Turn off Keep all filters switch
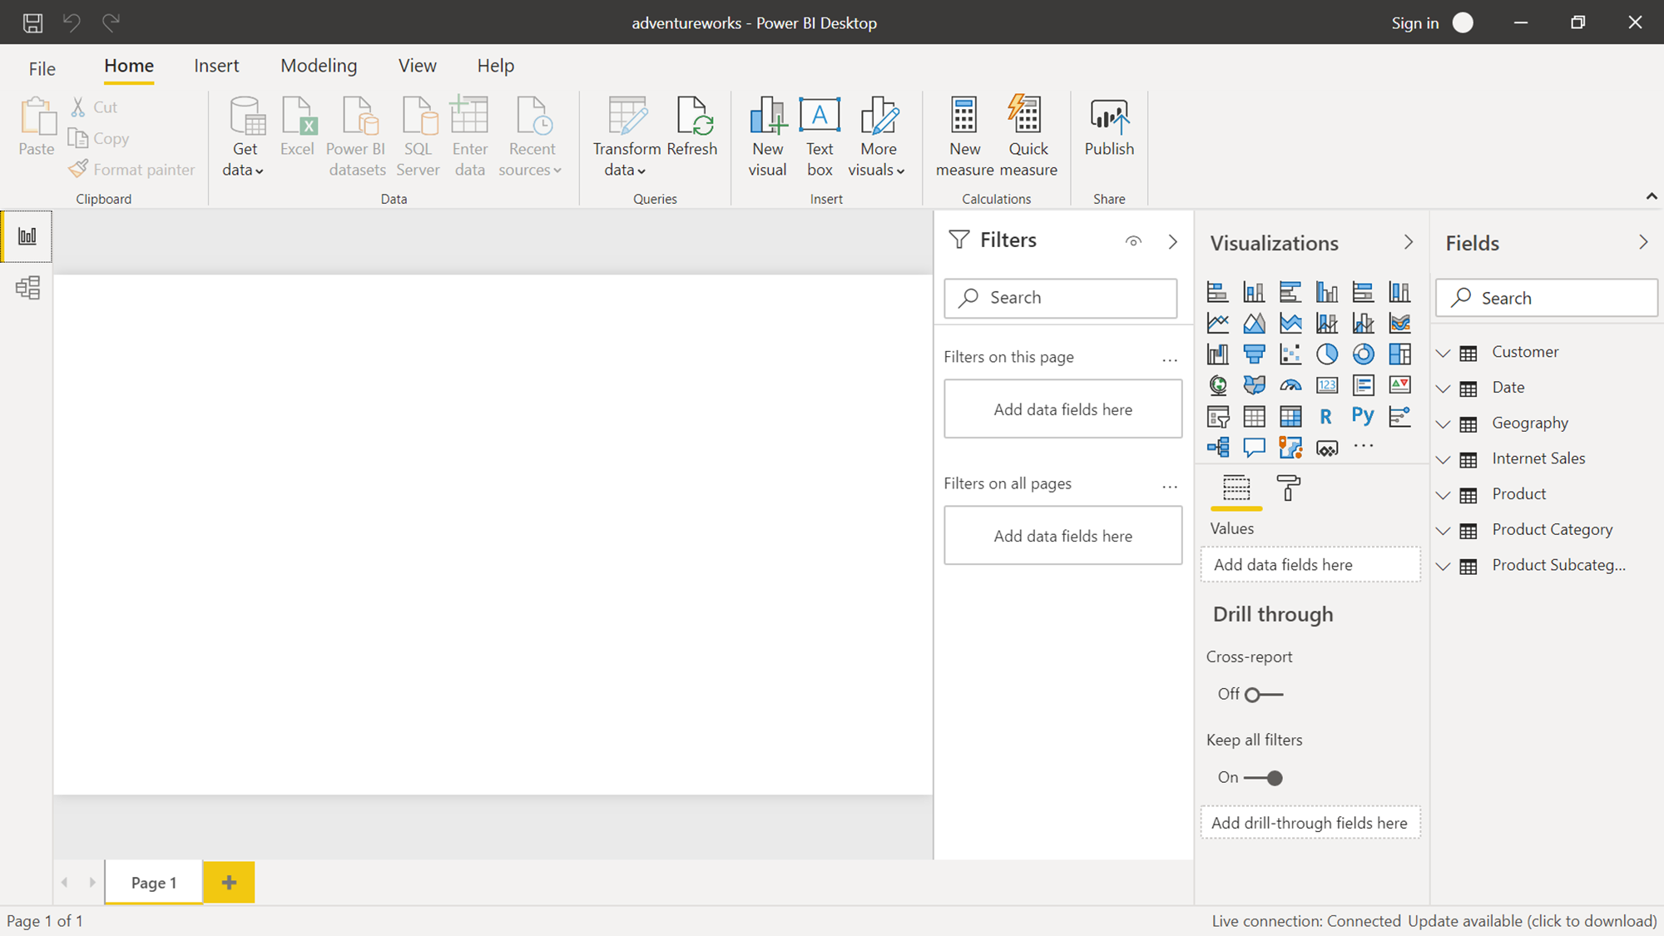This screenshot has height=936, width=1664. [1263, 778]
